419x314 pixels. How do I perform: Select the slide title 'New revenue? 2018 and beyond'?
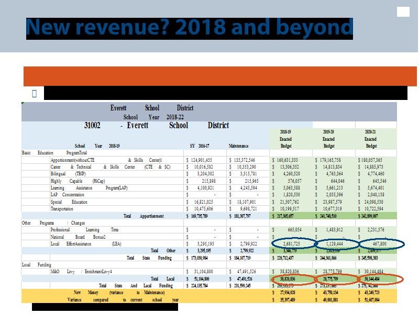(x=190, y=28)
